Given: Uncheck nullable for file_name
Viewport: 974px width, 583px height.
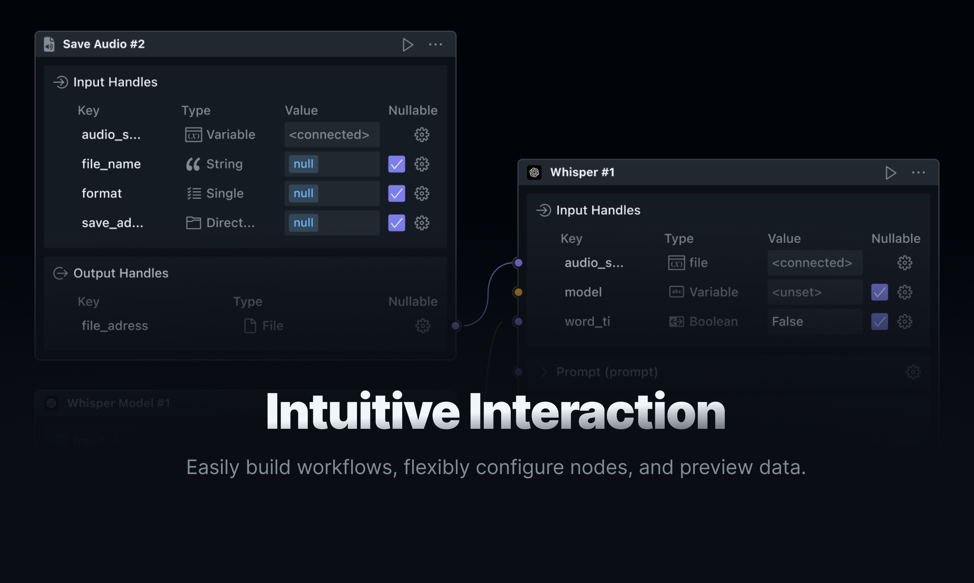Looking at the screenshot, I should [396, 164].
